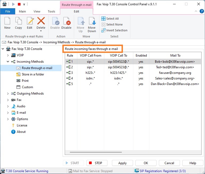Switch to the Edit ribbon tab
The height and width of the screenshot is (174, 205).
click(x=77, y=11)
